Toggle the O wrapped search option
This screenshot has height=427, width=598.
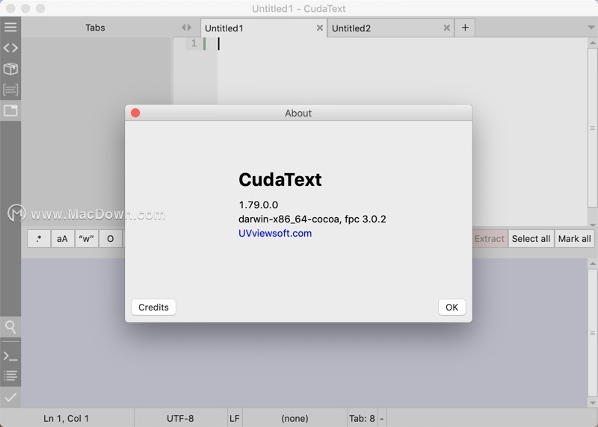click(x=110, y=239)
